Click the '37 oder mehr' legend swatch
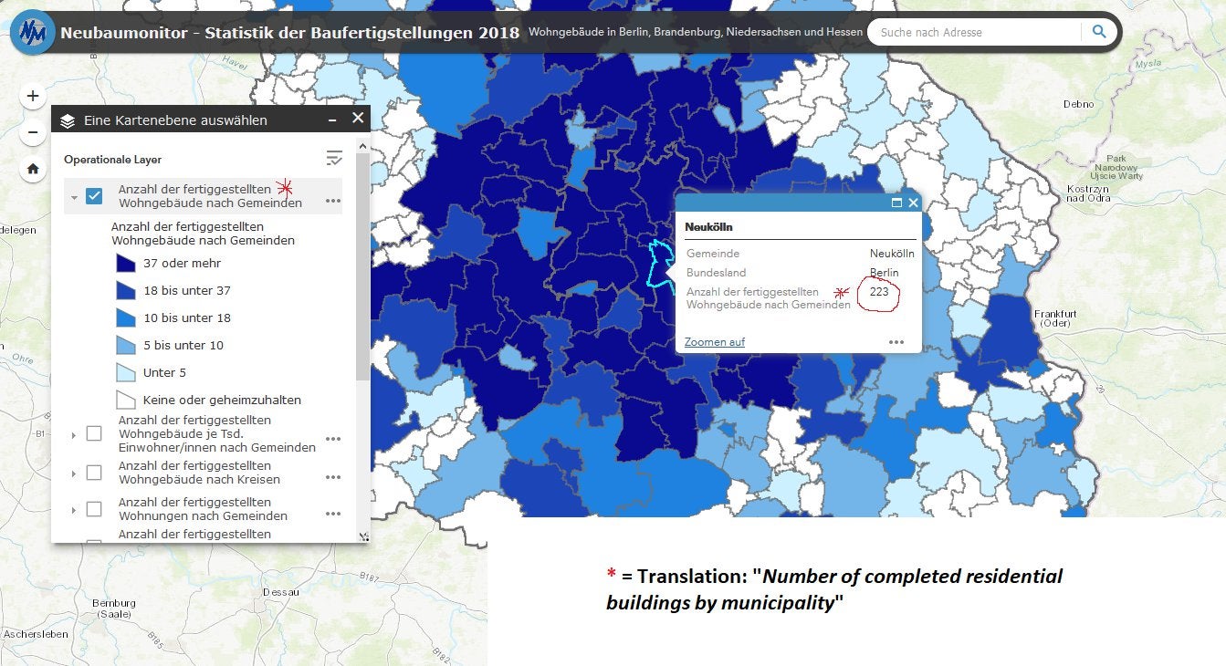This screenshot has width=1226, height=666. click(x=125, y=264)
